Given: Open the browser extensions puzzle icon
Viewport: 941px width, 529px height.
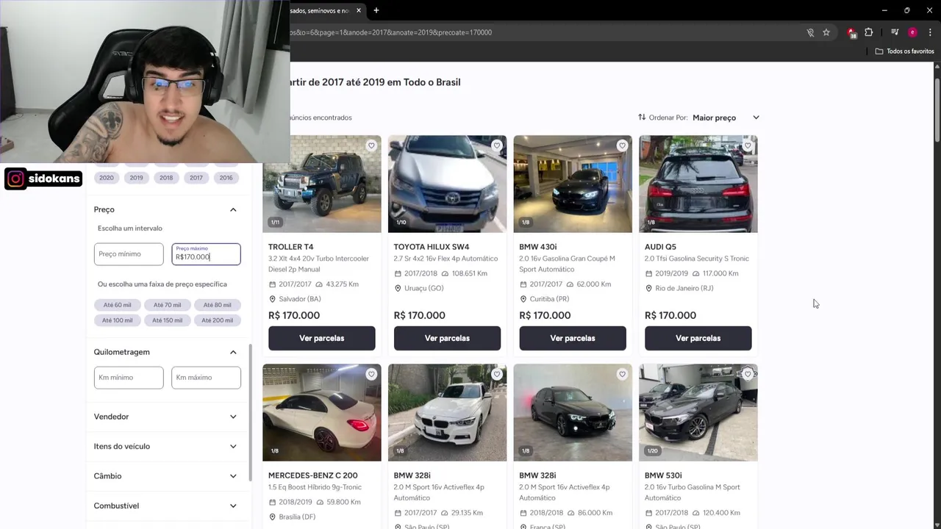Looking at the screenshot, I should 869,32.
